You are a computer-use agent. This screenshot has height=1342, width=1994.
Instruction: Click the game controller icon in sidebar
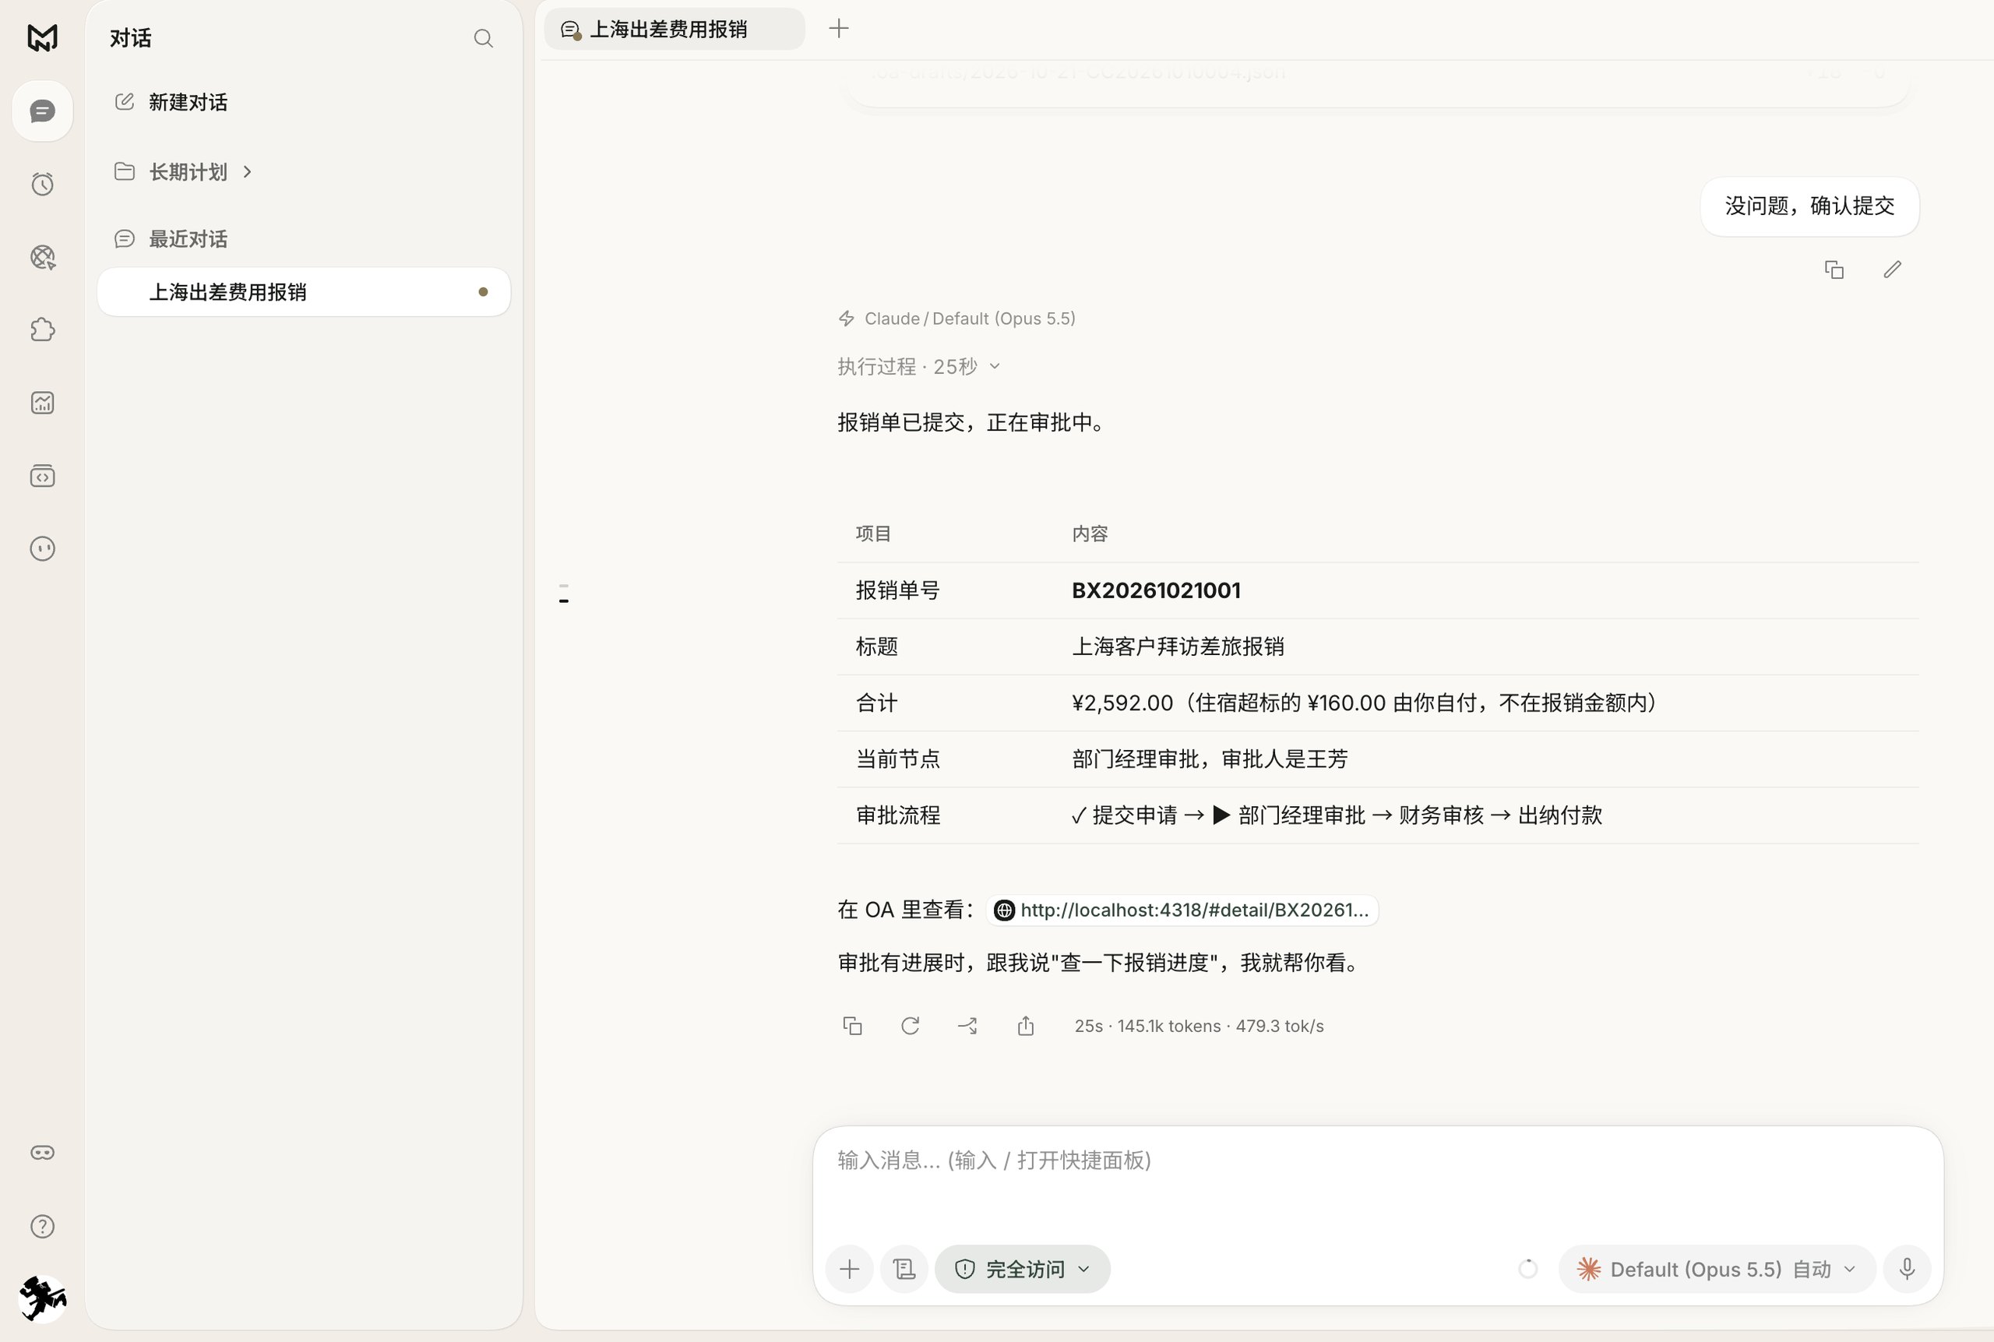click(x=42, y=1153)
